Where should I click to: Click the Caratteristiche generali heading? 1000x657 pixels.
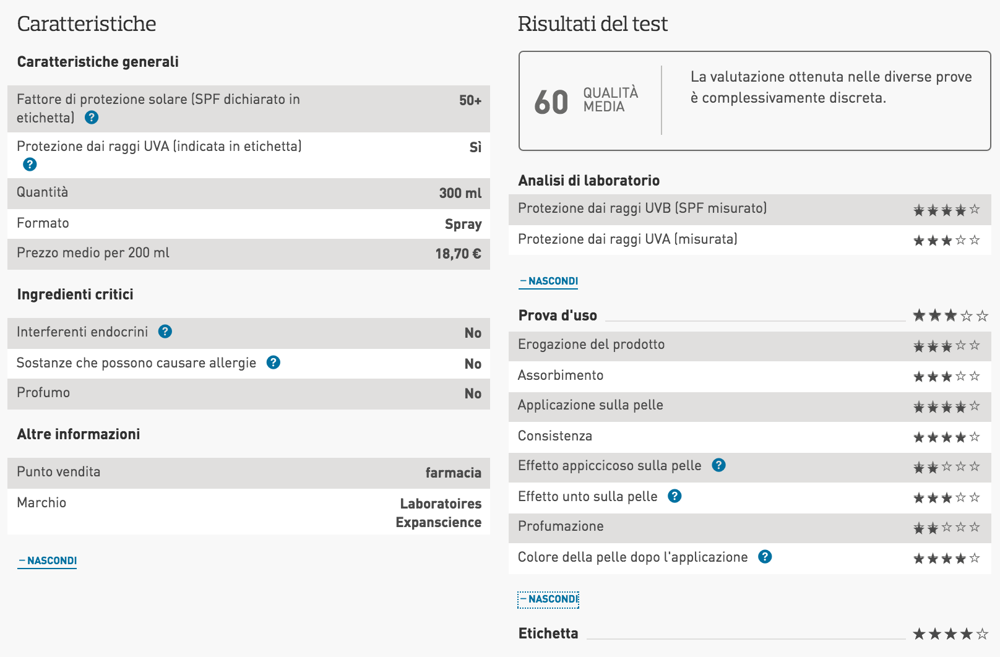click(98, 62)
